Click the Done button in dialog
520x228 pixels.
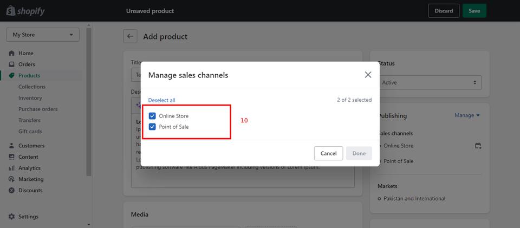click(359, 153)
